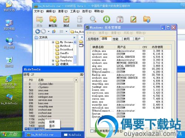Click the 测试 test archive icon
The image size is (185, 138).
pyautogui.click(x=66, y=20)
